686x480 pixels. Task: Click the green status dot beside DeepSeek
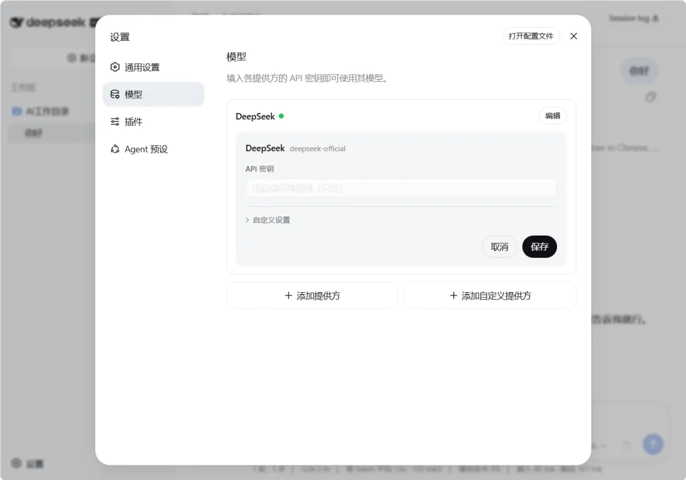[281, 116]
